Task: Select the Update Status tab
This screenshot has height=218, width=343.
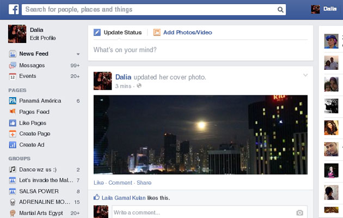Action: coord(118,33)
